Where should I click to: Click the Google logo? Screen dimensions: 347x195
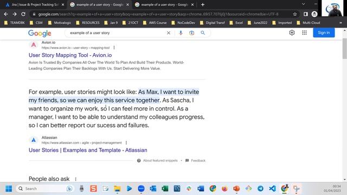[40, 34]
